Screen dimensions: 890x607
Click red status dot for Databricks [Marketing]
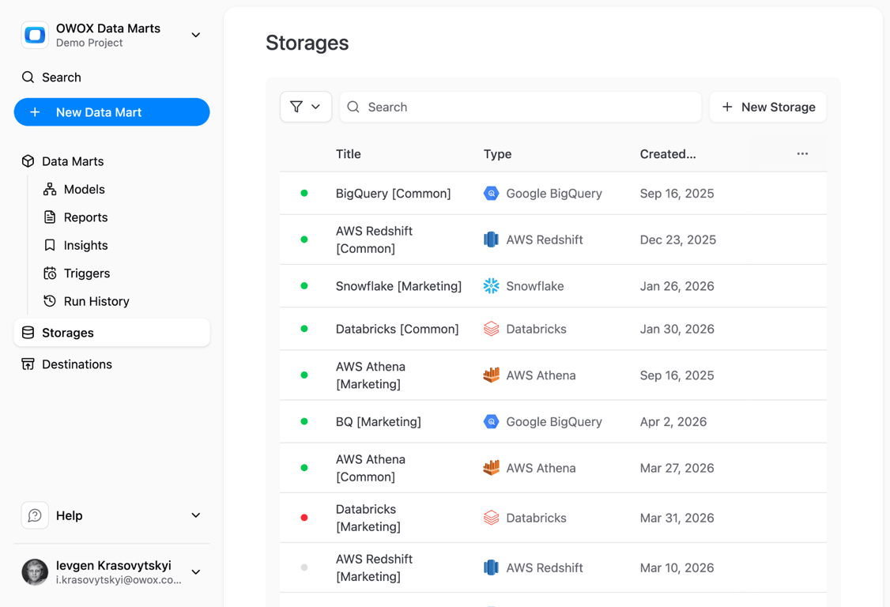[304, 518]
